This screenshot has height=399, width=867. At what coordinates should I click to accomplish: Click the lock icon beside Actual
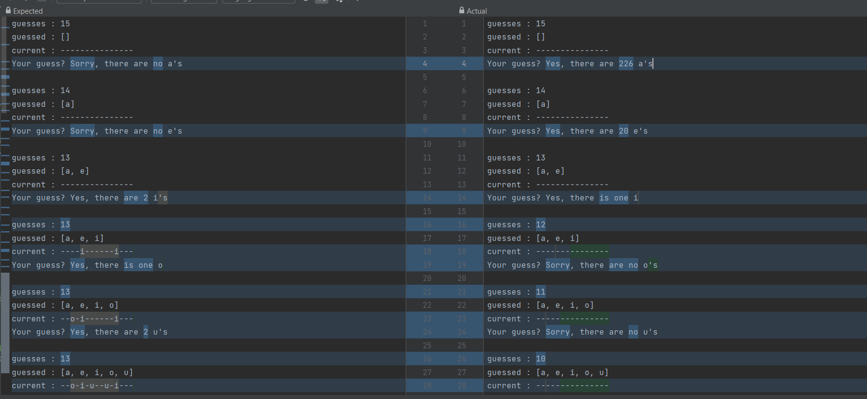tap(462, 10)
